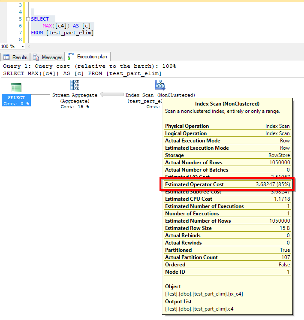This screenshot has height=320, width=304.
Task: Select the Execution plan tab
Action: pos(88,57)
